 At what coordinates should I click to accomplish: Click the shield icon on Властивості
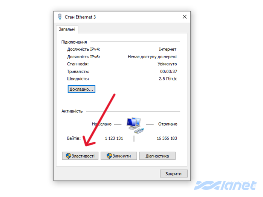point(69,156)
